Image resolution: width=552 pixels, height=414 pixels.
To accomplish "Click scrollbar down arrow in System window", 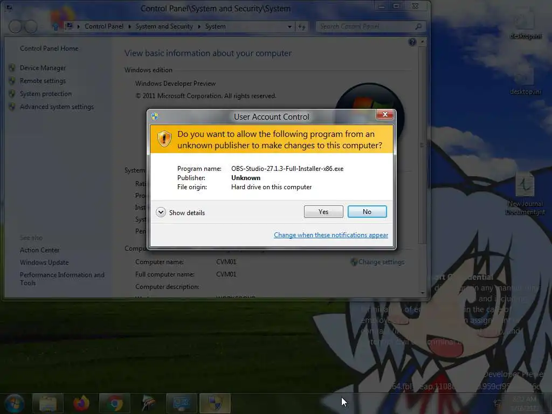I will point(422,293).
